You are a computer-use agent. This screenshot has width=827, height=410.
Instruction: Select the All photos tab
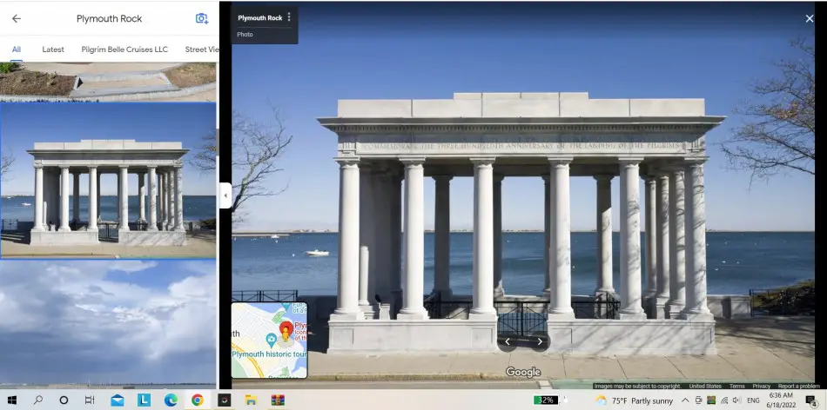pyautogui.click(x=17, y=50)
